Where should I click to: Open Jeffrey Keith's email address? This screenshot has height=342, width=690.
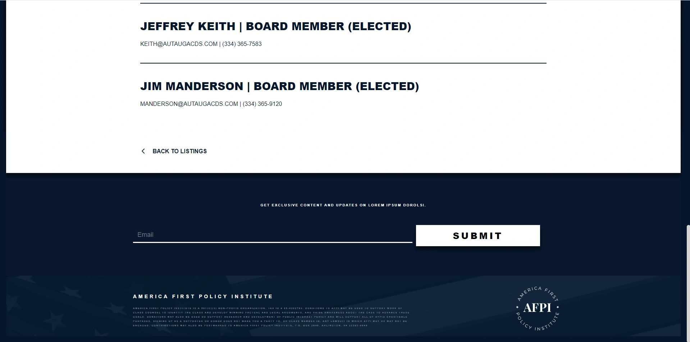pyautogui.click(x=179, y=44)
